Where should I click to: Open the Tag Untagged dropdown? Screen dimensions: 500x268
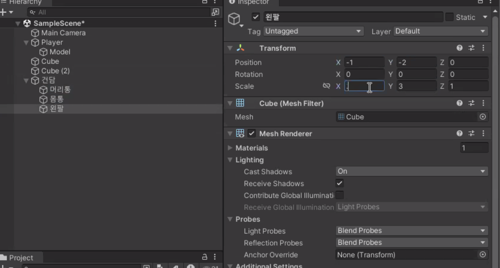pyautogui.click(x=314, y=31)
